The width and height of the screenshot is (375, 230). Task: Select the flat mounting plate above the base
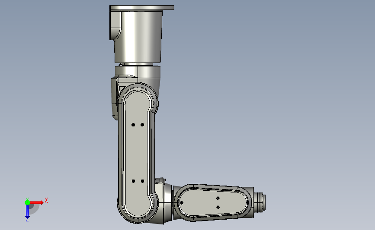click(142, 8)
